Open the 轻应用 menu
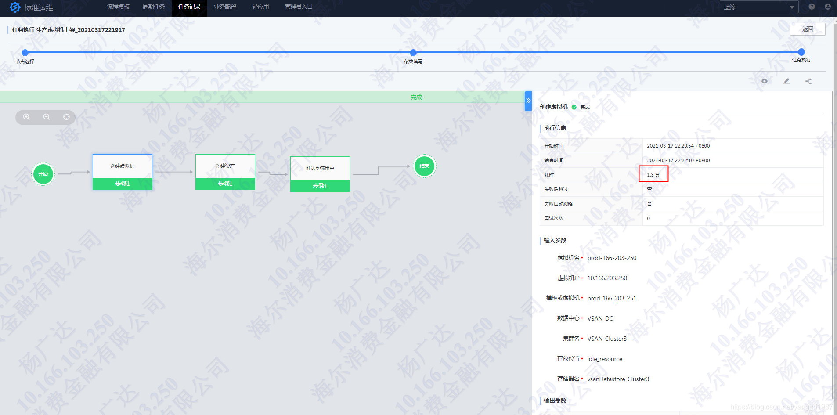 (260, 7)
